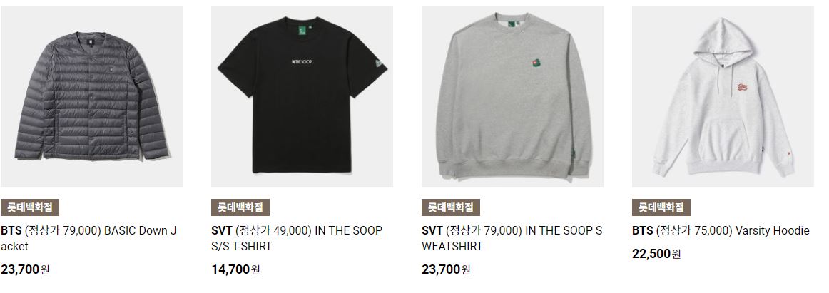829x293 pixels.
Task: Open the SVT IN THE SOOP S/S T-SHIRT title
Action: tap(297, 239)
